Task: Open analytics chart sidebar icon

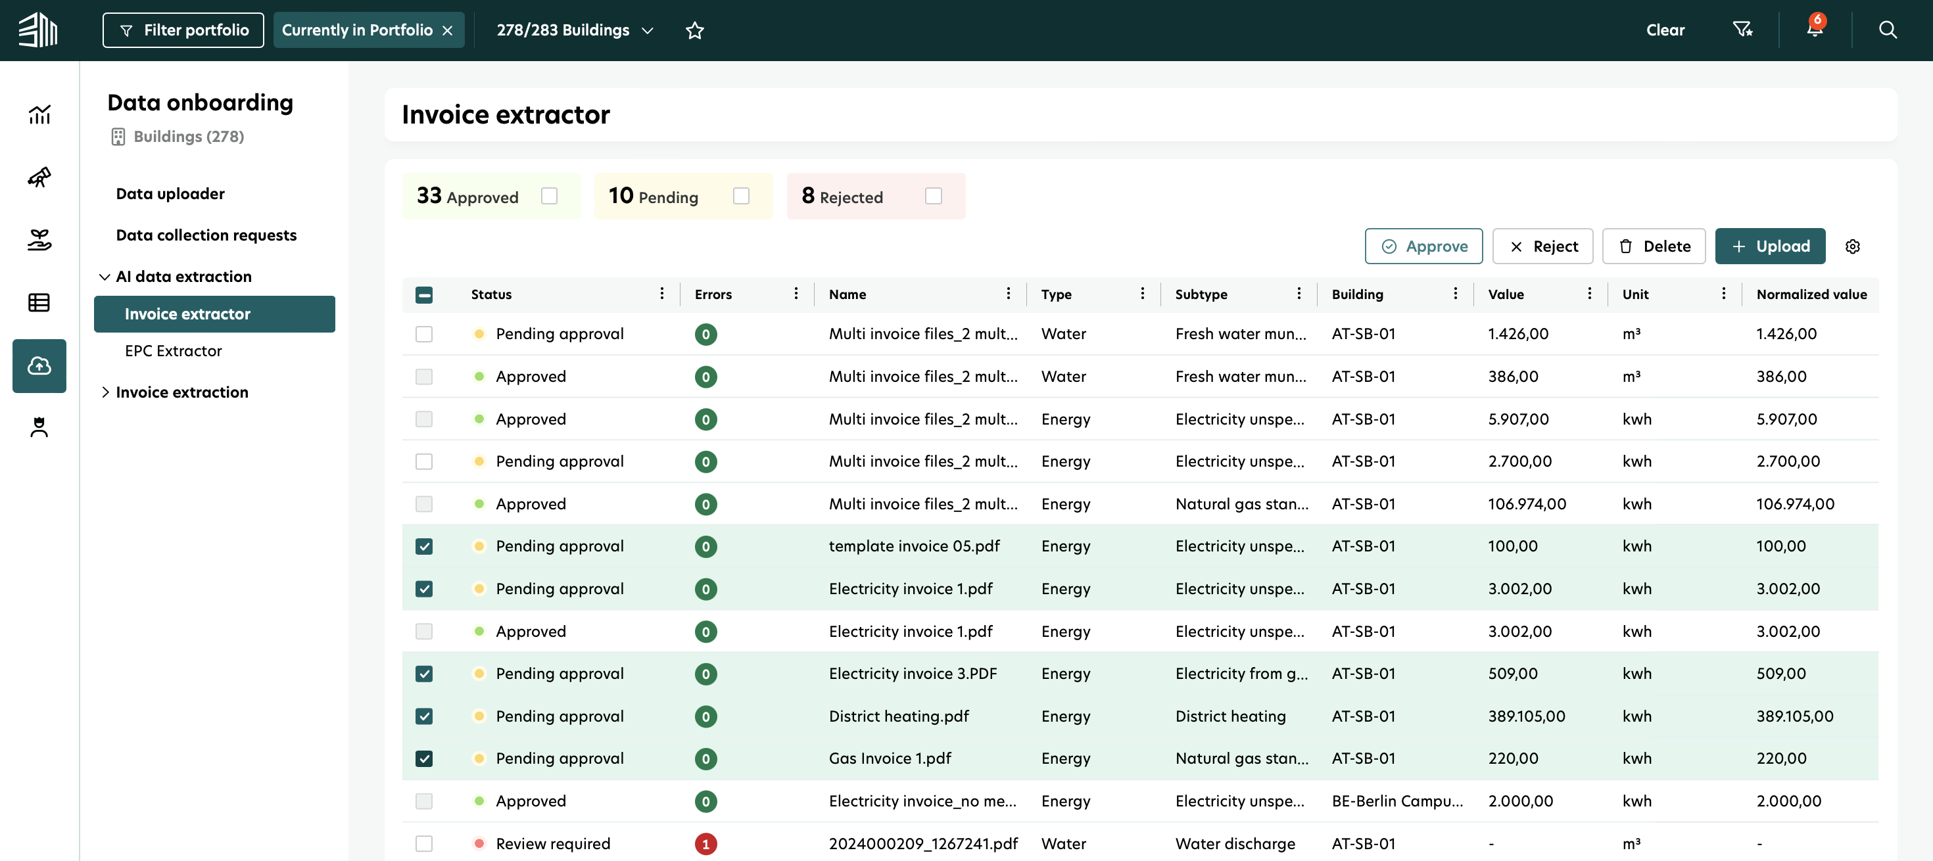Action: (x=39, y=114)
